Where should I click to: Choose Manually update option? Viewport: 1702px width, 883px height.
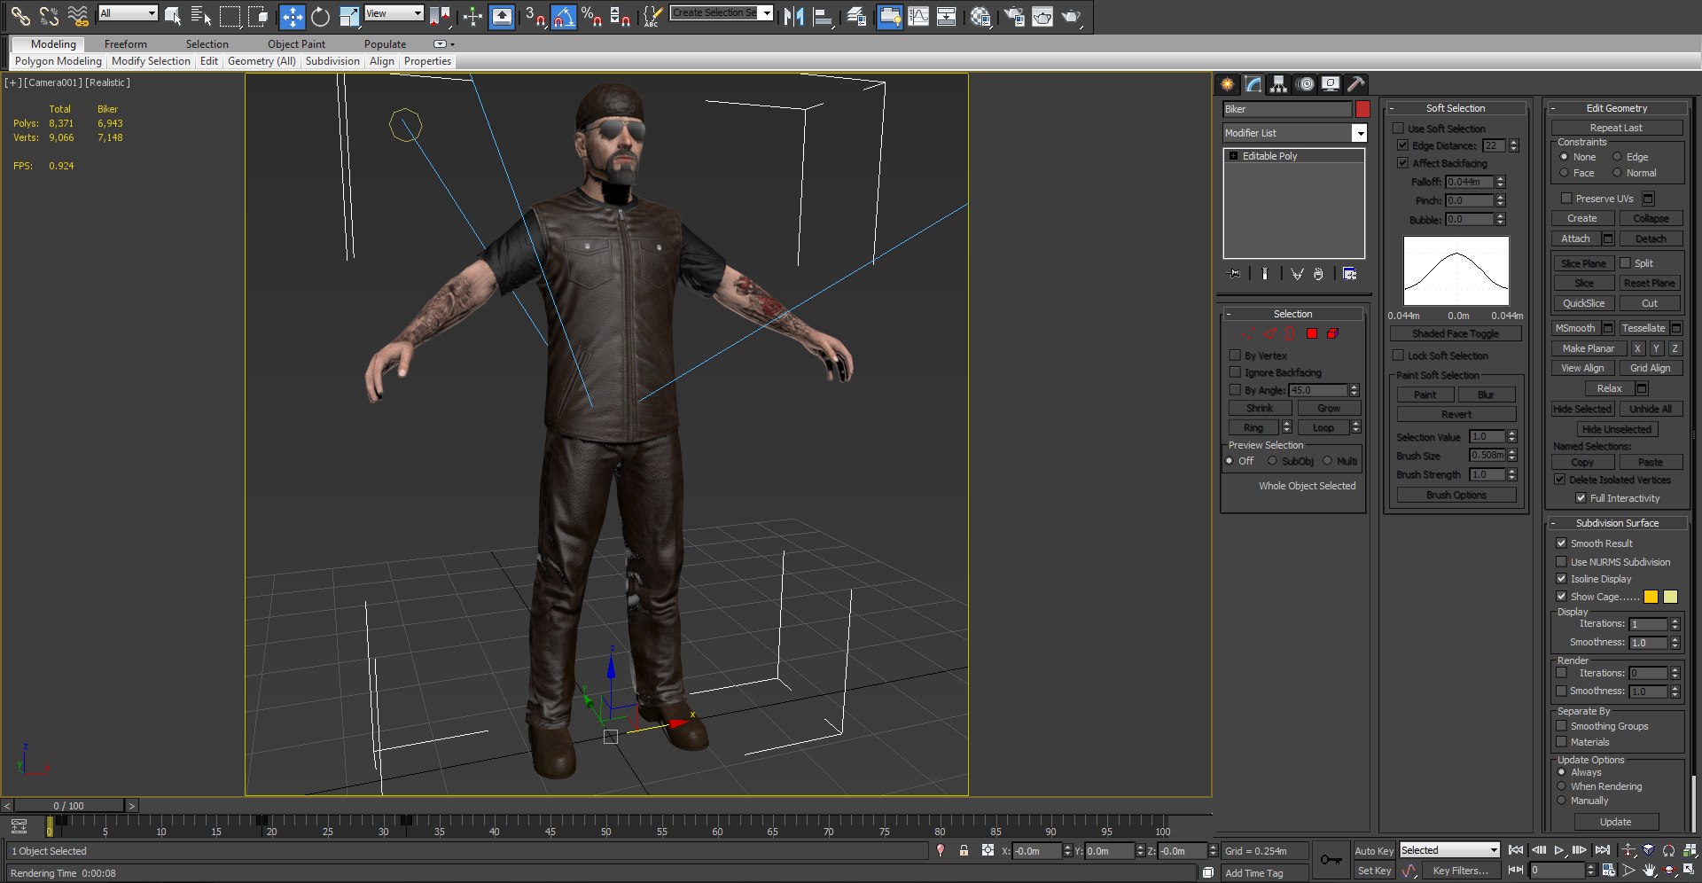coord(1562,801)
